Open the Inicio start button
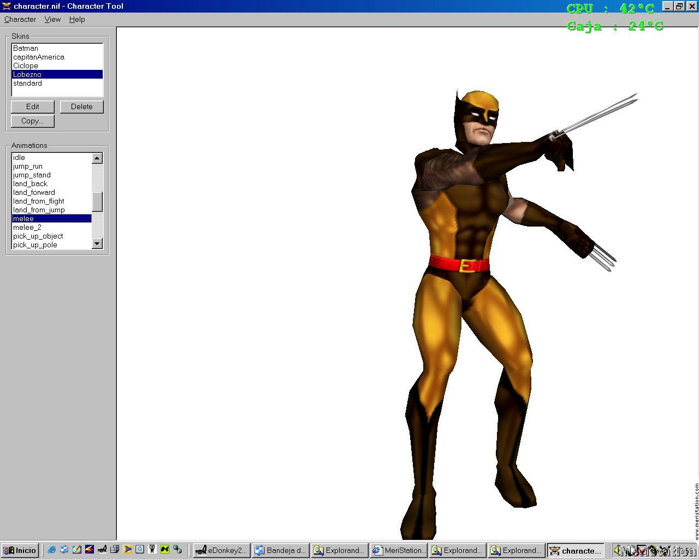Screen dimensions: 699x559 pyautogui.click(x=20, y=550)
